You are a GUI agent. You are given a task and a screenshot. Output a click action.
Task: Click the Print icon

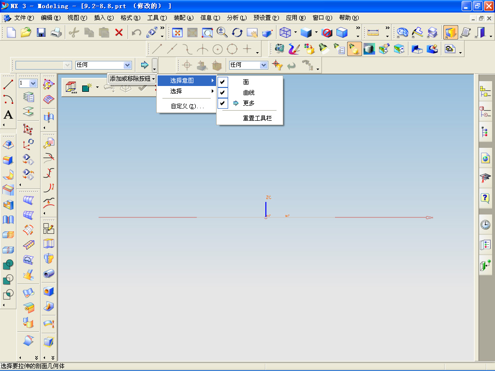pyautogui.click(x=56, y=32)
